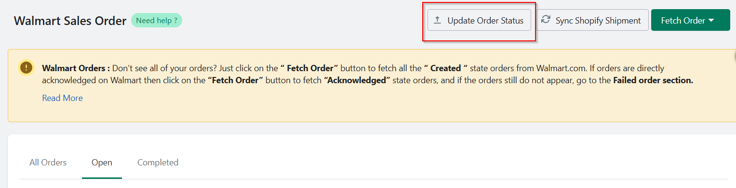Click the bold "Failed order section." text

(653, 80)
